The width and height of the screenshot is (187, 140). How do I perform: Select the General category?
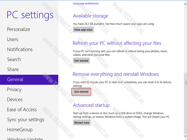29,80
